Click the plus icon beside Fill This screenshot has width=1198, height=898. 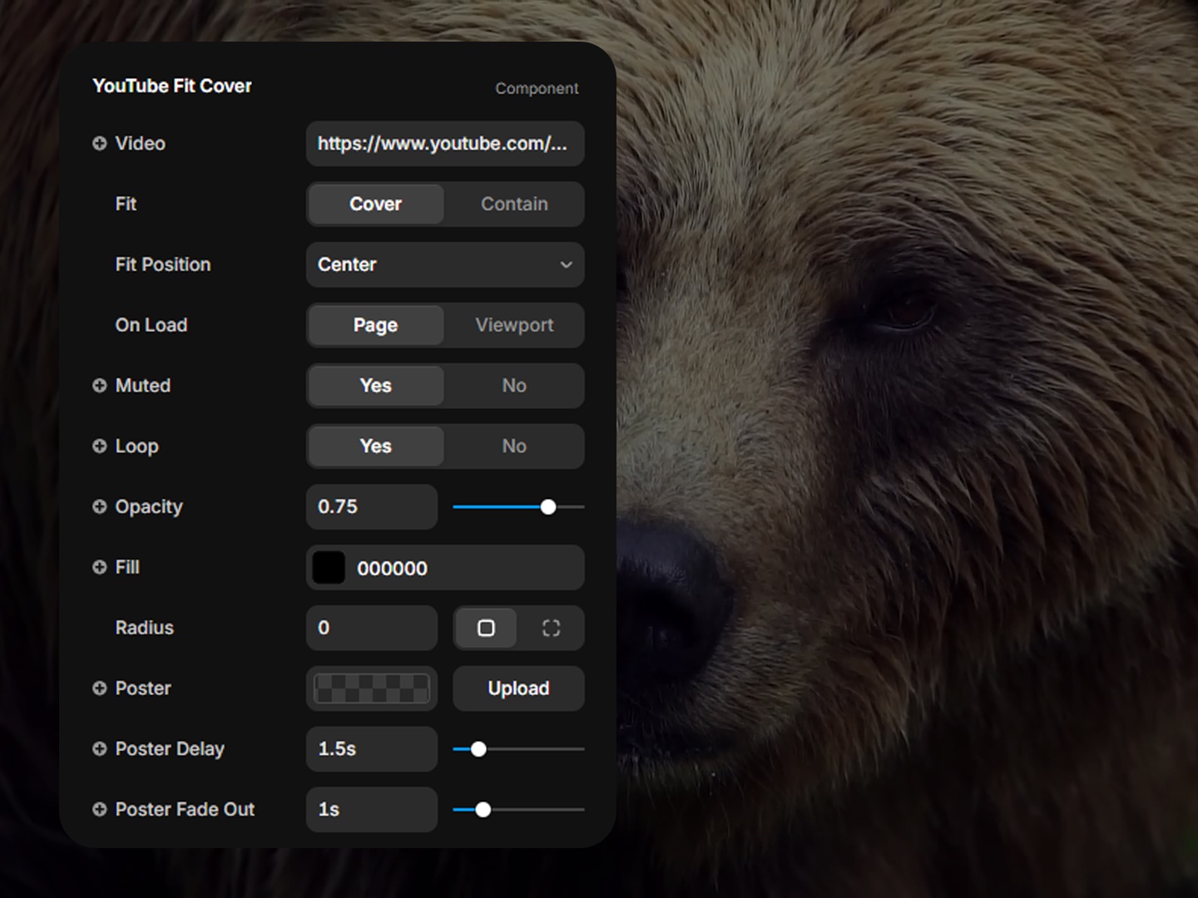[100, 567]
